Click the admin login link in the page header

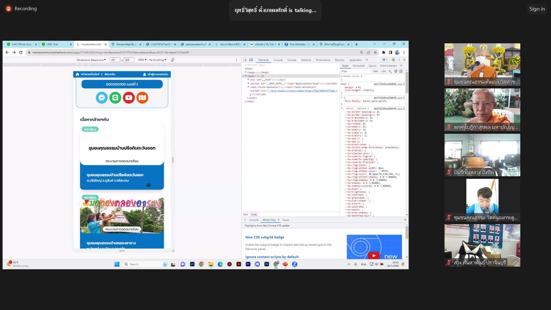tap(155, 74)
